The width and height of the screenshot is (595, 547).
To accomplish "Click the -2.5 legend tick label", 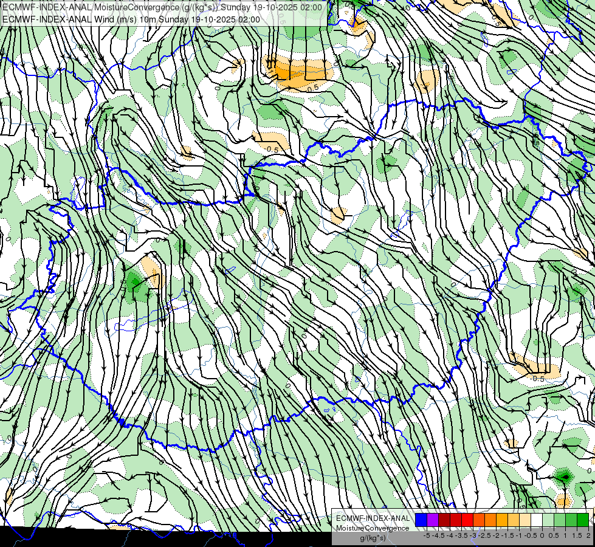I will [484, 535].
